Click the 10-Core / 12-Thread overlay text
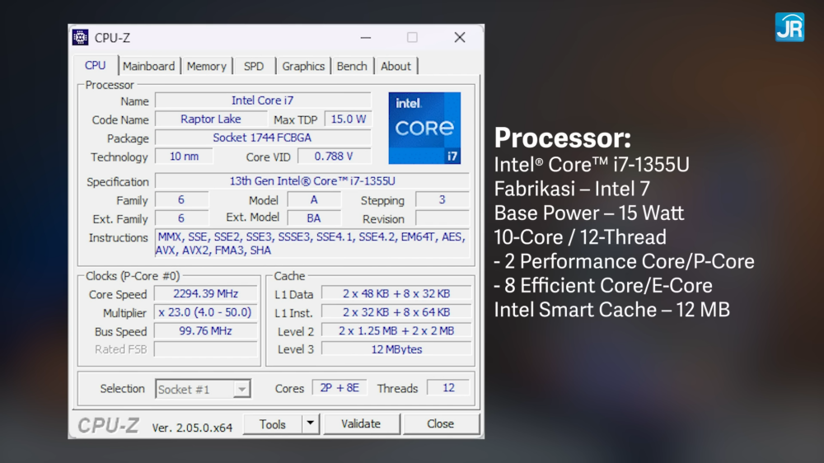Screen dimensions: 824x463 pyautogui.click(x=580, y=237)
